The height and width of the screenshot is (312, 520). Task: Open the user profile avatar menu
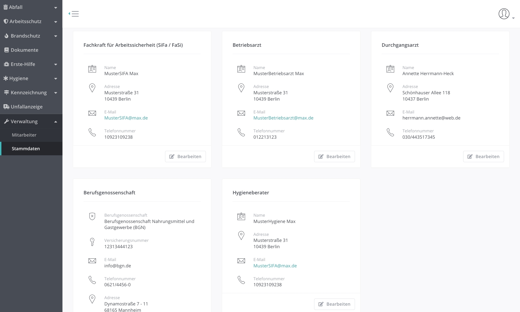504,14
